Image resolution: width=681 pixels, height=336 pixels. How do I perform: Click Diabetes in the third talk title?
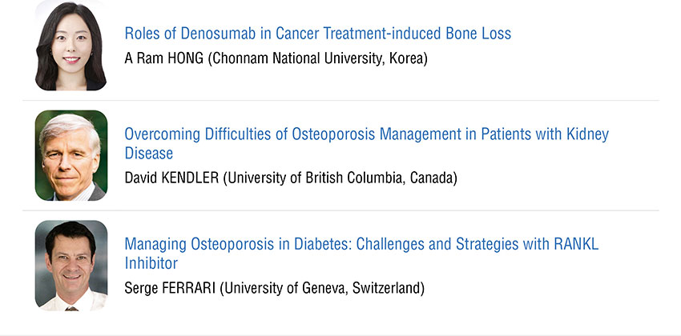click(x=323, y=244)
